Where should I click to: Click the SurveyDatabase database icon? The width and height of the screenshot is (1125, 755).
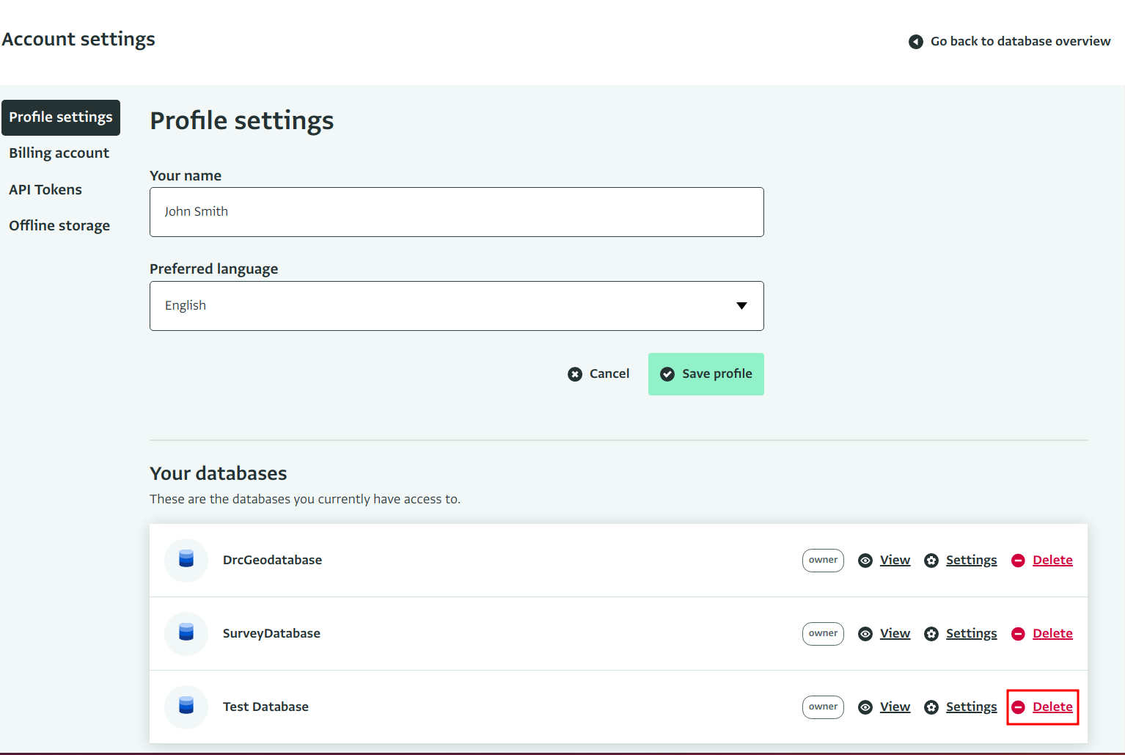[186, 633]
